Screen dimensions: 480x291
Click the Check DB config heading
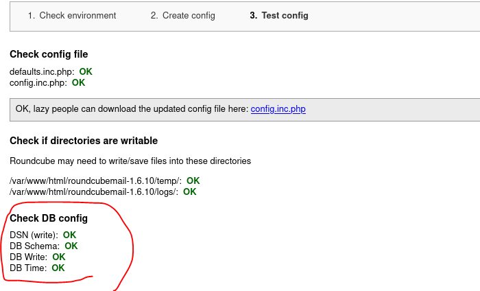[x=49, y=218]
